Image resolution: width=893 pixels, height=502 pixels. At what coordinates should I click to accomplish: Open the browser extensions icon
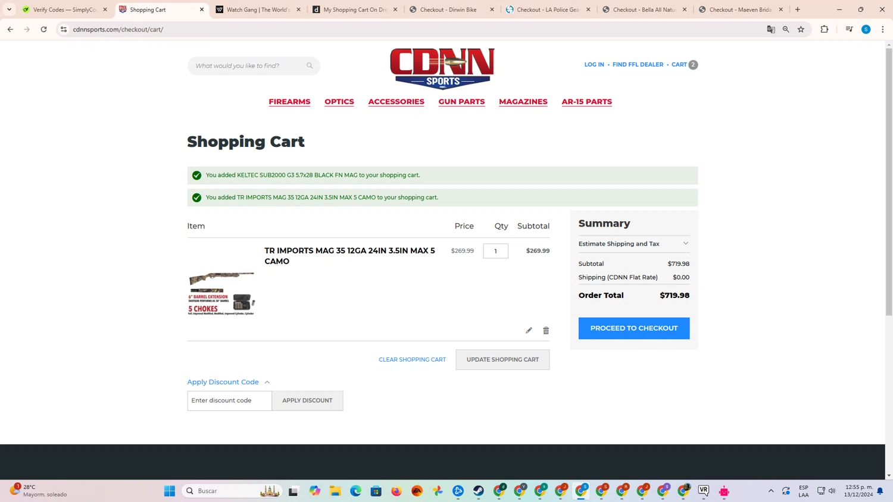pyautogui.click(x=825, y=29)
